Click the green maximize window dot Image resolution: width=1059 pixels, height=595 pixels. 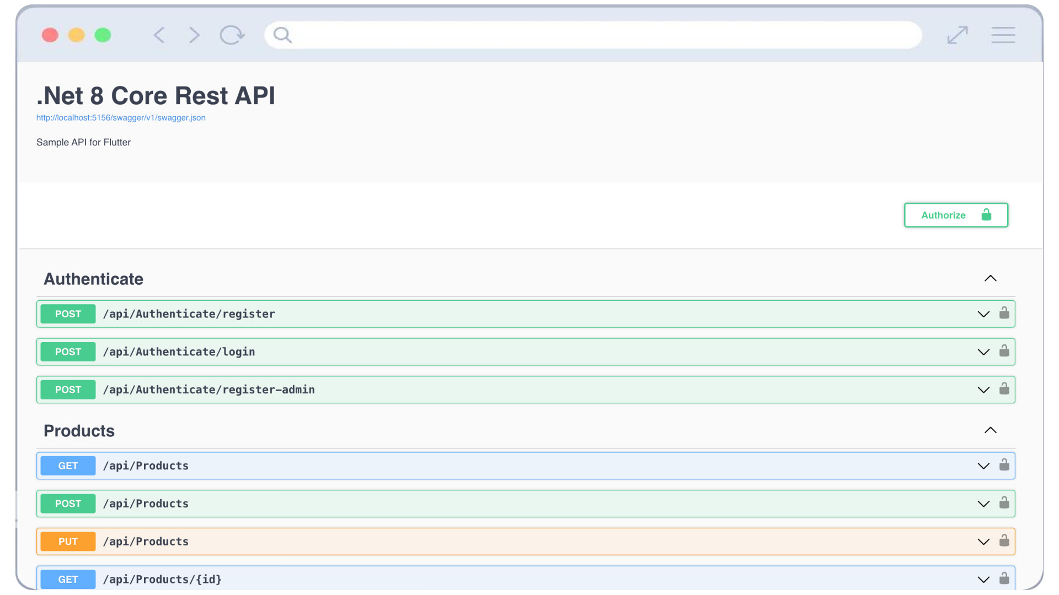click(103, 35)
